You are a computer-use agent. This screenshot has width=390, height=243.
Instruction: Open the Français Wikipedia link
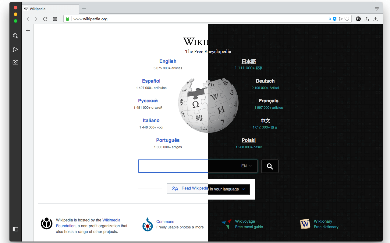268,101
